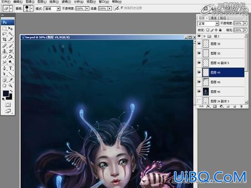Select the Eyedropper tool
Image resolution: width=251 pixels, height=188 pixels.
(x=10, y=80)
